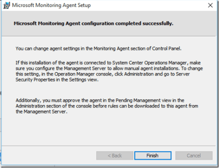Close the Monitoring Agent Setup window
The width and height of the screenshot is (219, 168).
click(210, 5)
